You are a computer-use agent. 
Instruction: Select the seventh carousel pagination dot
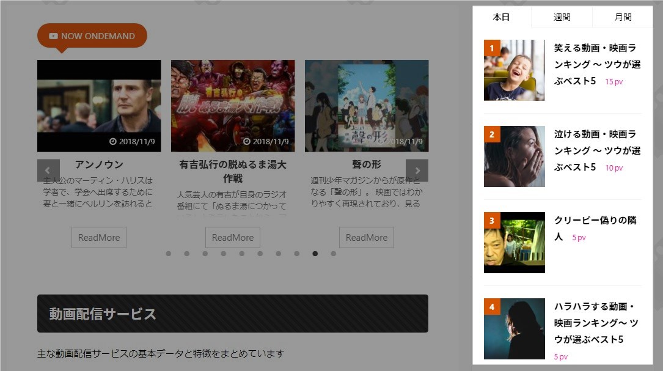click(278, 254)
